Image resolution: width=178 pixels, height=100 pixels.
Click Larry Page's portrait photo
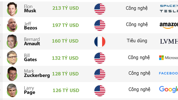(x=12, y=90)
